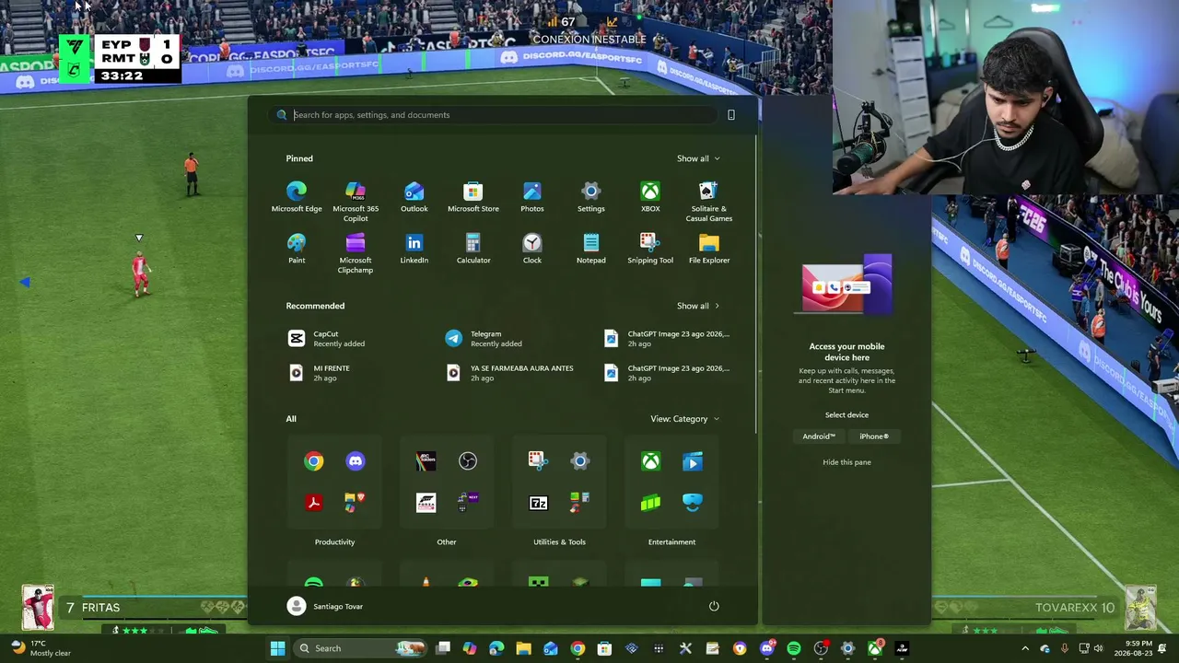Open the View: Category dropdown
The height and width of the screenshot is (663, 1179).
click(684, 419)
